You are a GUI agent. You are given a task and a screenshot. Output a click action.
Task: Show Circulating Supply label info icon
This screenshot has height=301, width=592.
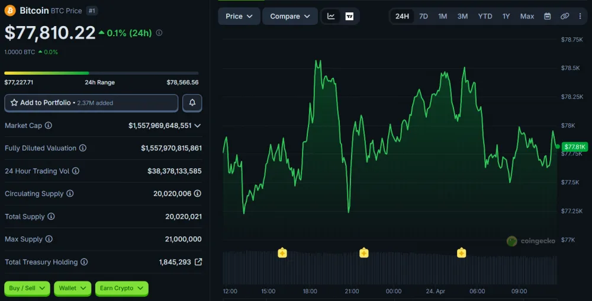coord(70,194)
